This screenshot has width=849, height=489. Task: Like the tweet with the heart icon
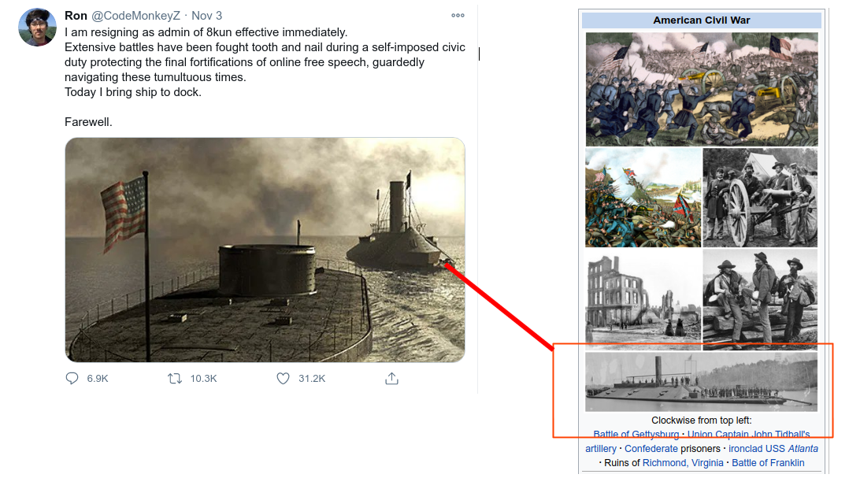tap(283, 378)
